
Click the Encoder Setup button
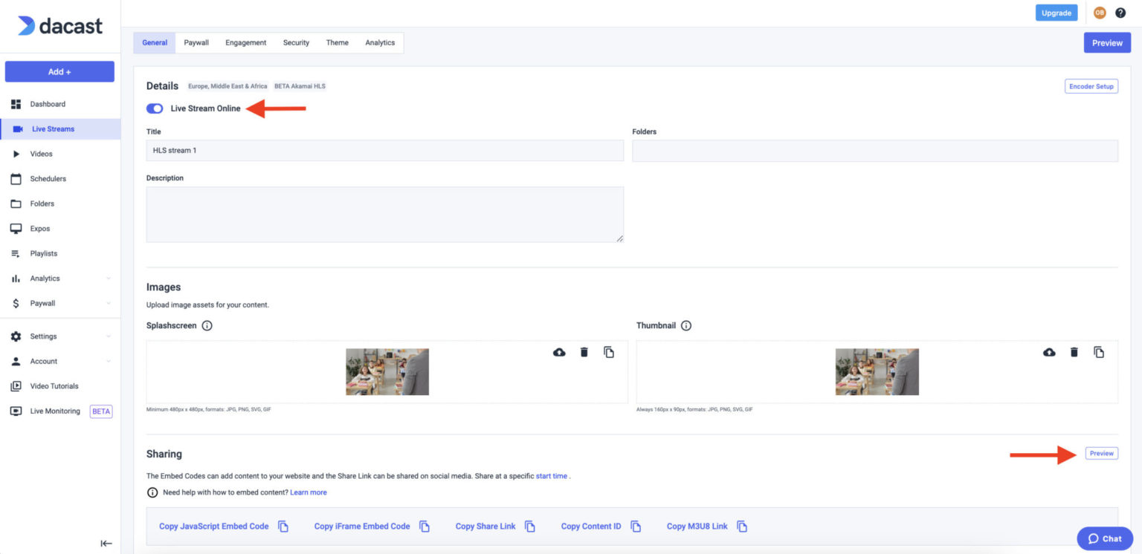click(x=1091, y=86)
